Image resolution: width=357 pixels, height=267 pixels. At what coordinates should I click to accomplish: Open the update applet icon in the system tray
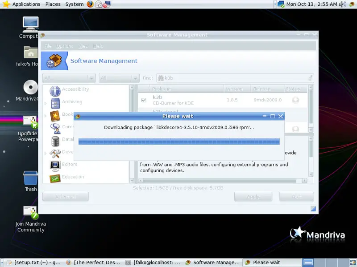[352, 4]
